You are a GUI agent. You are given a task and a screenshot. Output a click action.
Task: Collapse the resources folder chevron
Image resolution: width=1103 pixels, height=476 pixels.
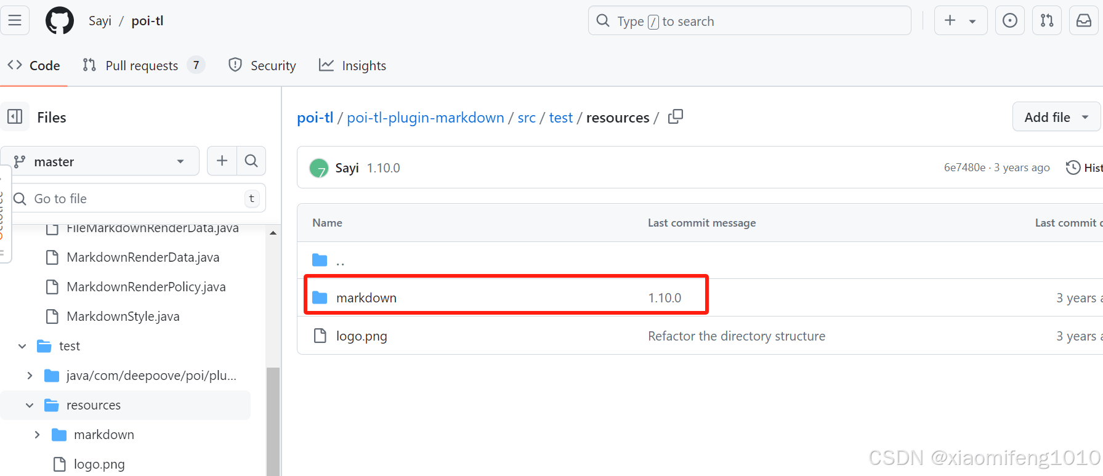click(30, 405)
